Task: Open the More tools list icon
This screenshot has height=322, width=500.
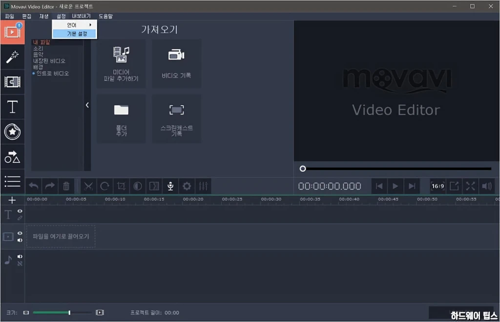Action: [x=12, y=181]
